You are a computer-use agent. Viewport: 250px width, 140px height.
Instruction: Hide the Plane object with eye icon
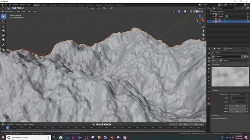(248, 21)
